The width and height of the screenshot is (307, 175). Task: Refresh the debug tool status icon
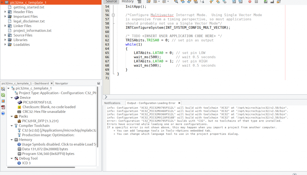click(x=3, y=95)
